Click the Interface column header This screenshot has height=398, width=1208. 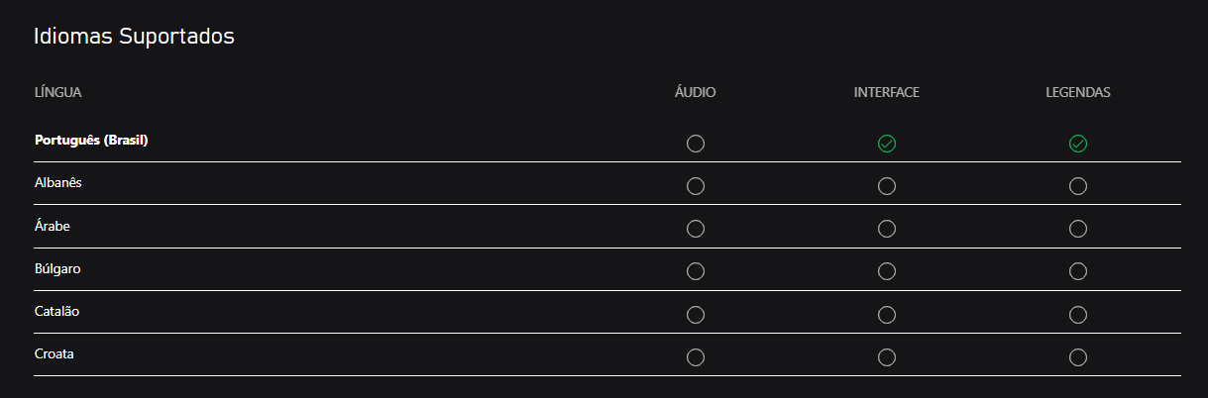point(887,92)
